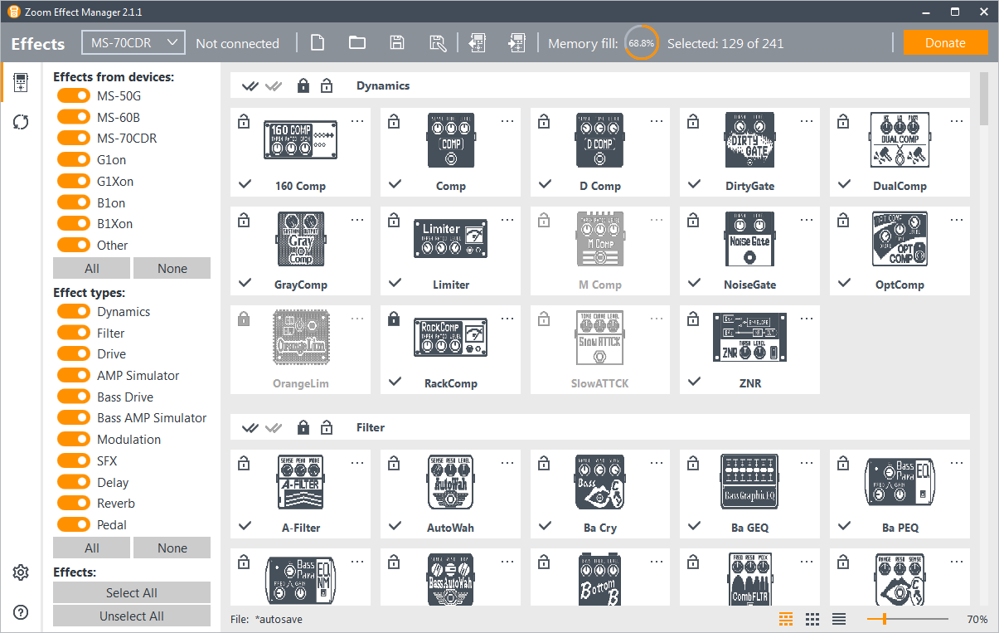Image resolution: width=999 pixels, height=633 pixels.
Task: Click the Donate button
Action: click(945, 43)
